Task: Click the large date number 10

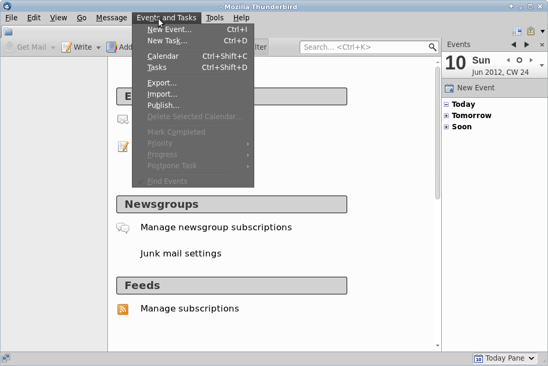Action: point(456,63)
